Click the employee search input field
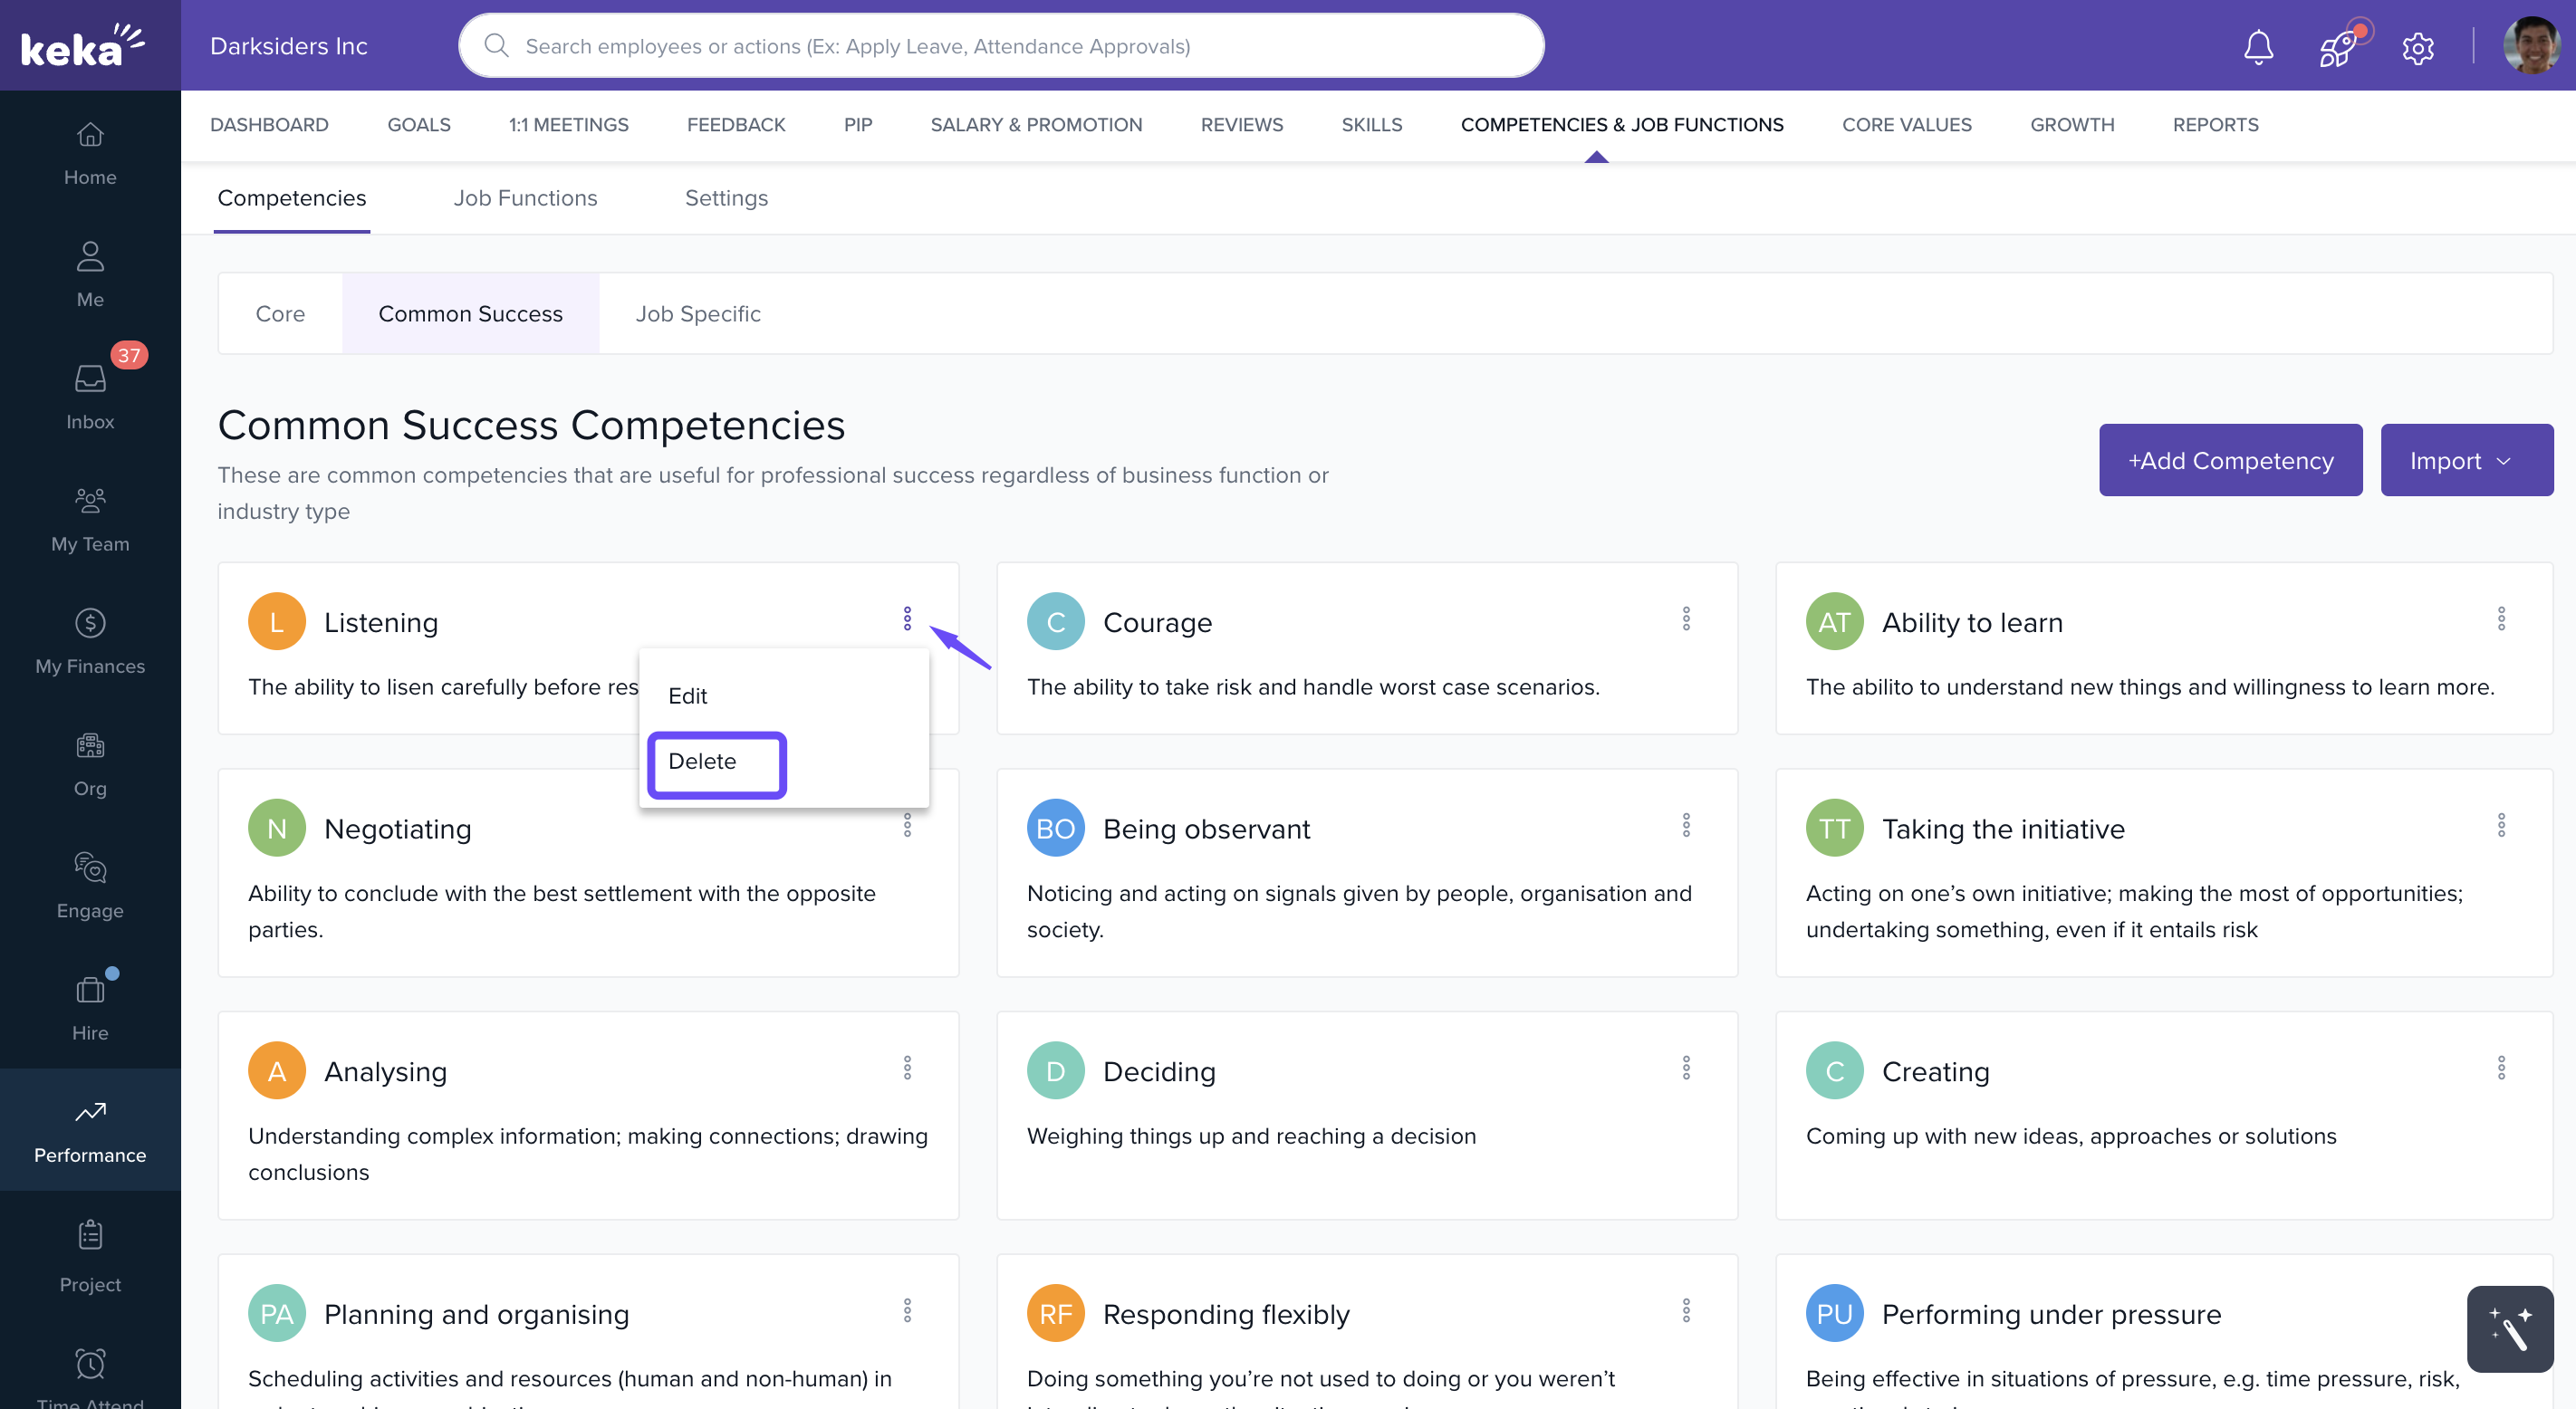Image resolution: width=2576 pixels, height=1409 pixels. coord(1000,46)
